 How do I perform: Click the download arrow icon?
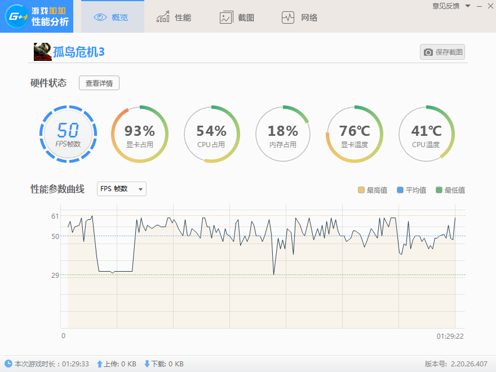147,364
